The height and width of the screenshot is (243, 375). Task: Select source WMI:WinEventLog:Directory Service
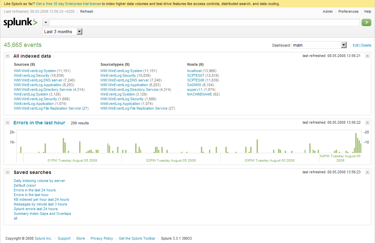pyautogui.click(x=43, y=89)
